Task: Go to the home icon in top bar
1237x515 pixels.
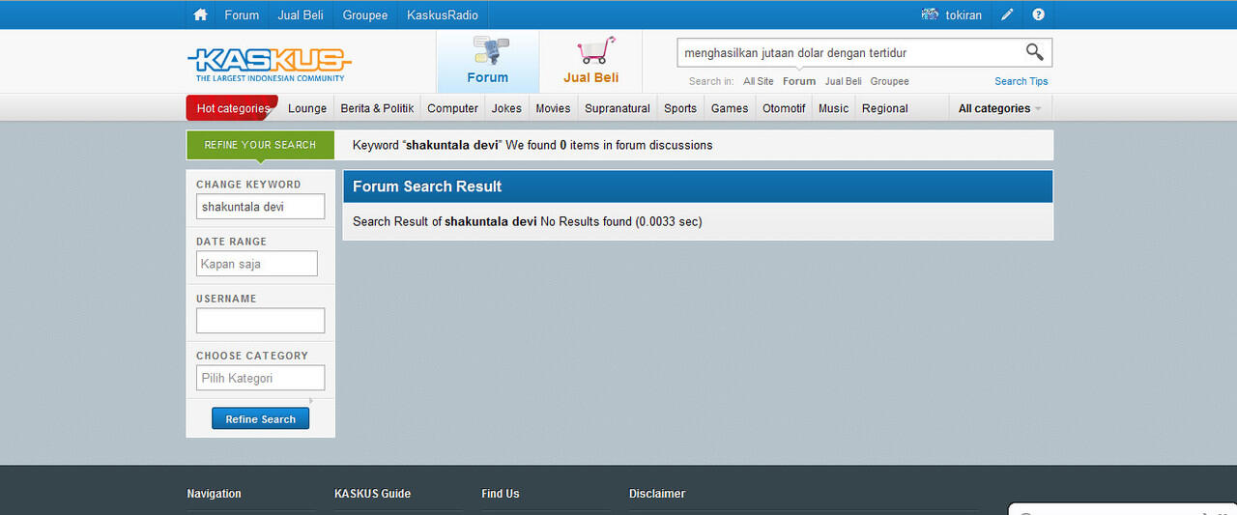Action: coord(201,14)
